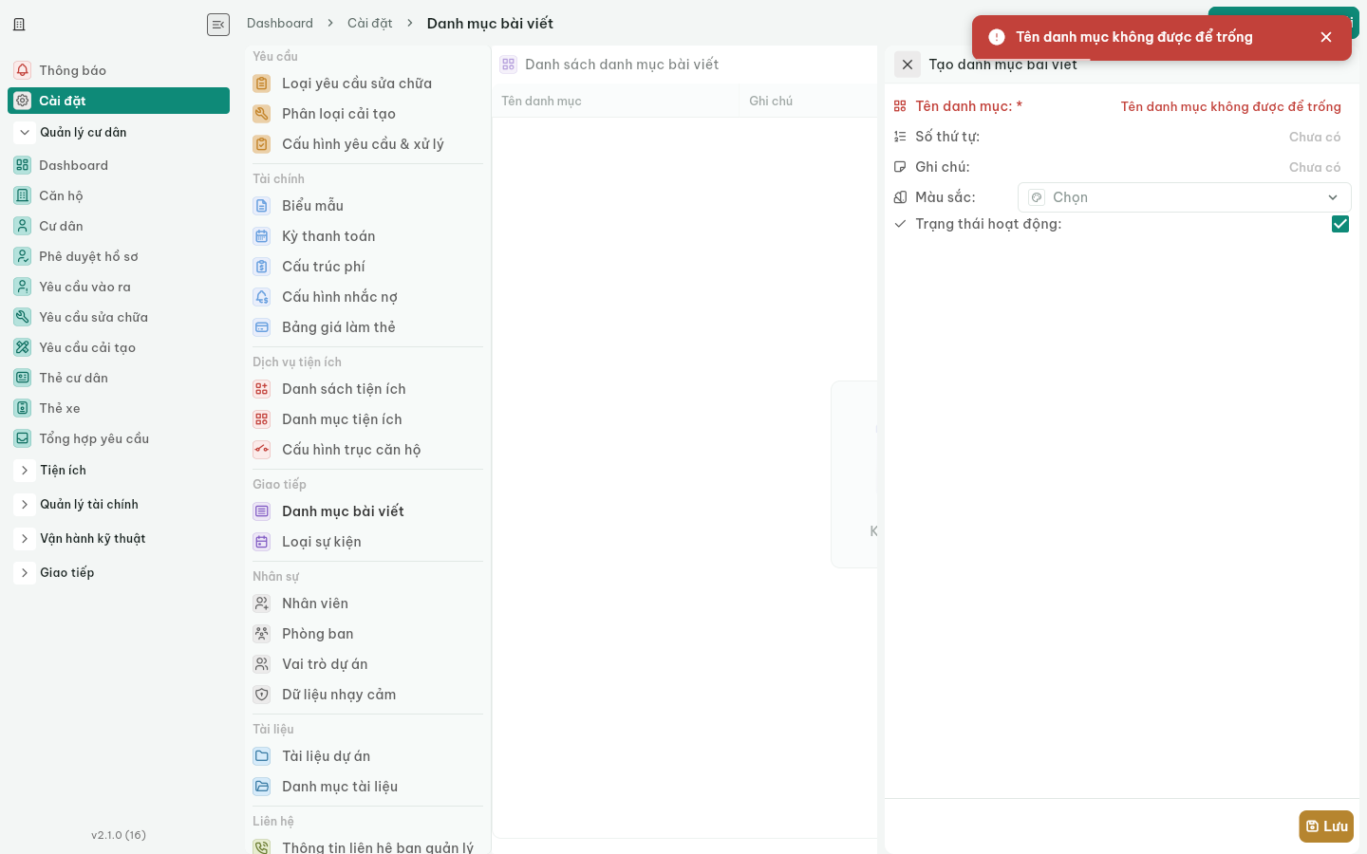This screenshot has height=854, width=1367.
Task: Click the Tài liệu dự án folder icon
Action: 262,756
